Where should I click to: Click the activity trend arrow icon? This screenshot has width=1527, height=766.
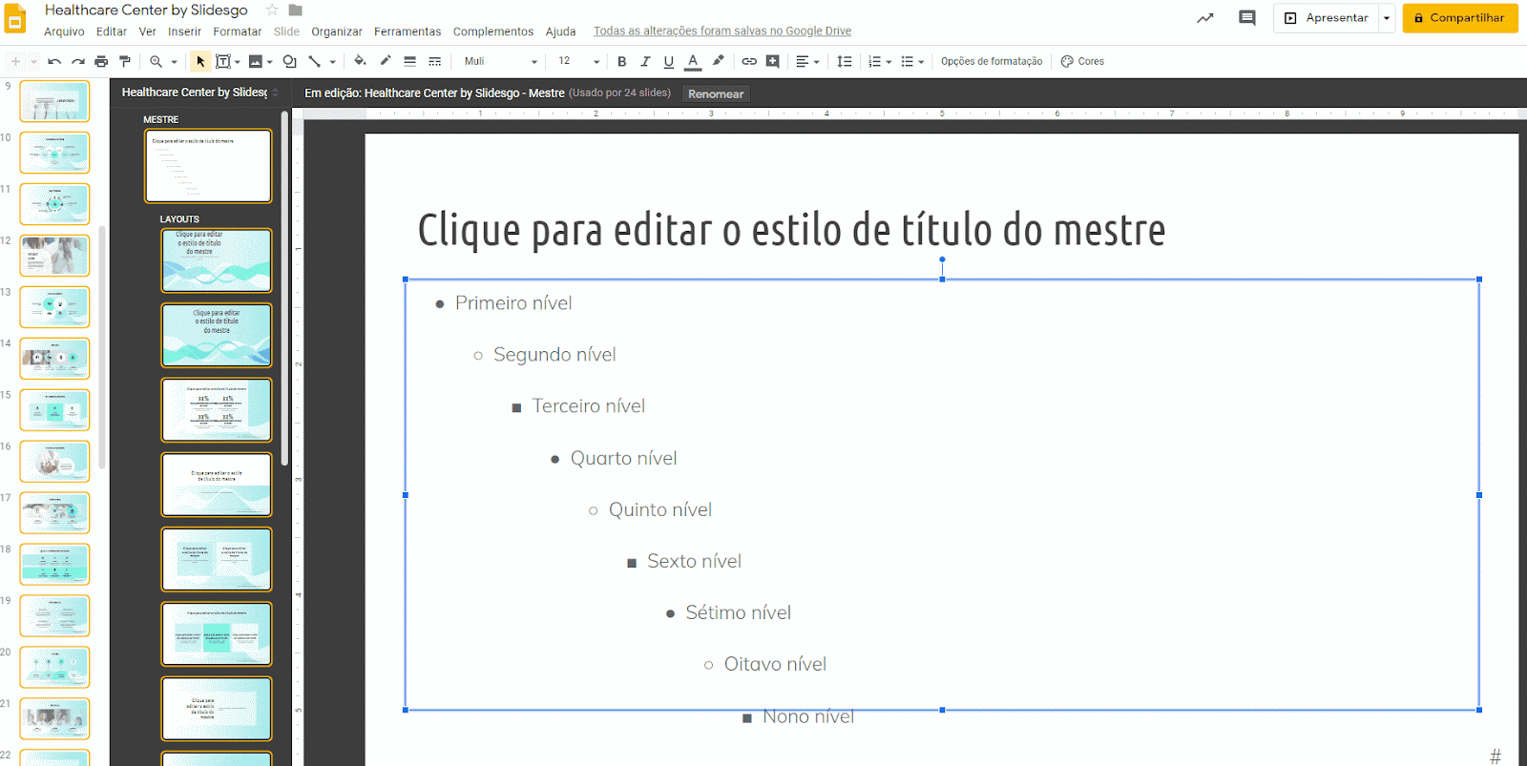pyautogui.click(x=1205, y=18)
